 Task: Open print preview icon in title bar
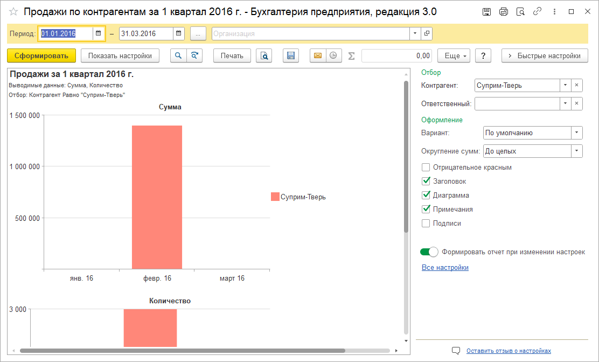[x=520, y=12]
